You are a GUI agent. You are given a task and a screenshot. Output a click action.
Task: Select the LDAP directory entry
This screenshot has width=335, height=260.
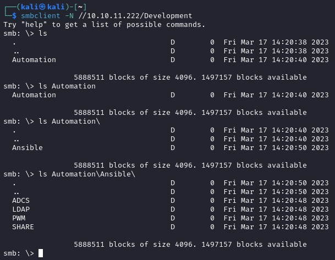(21, 209)
